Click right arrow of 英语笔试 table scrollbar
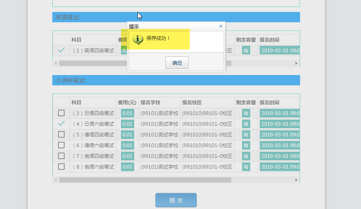361x209 pixels. [x=296, y=63]
